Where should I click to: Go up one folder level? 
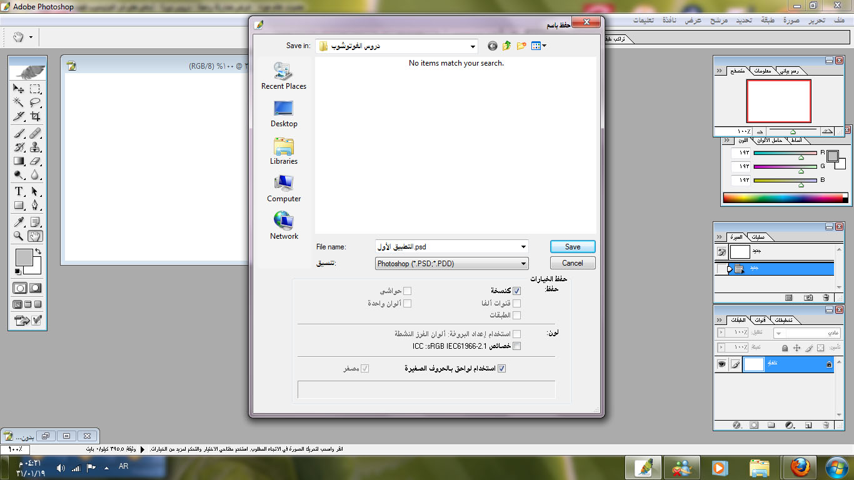pyautogui.click(x=506, y=46)
